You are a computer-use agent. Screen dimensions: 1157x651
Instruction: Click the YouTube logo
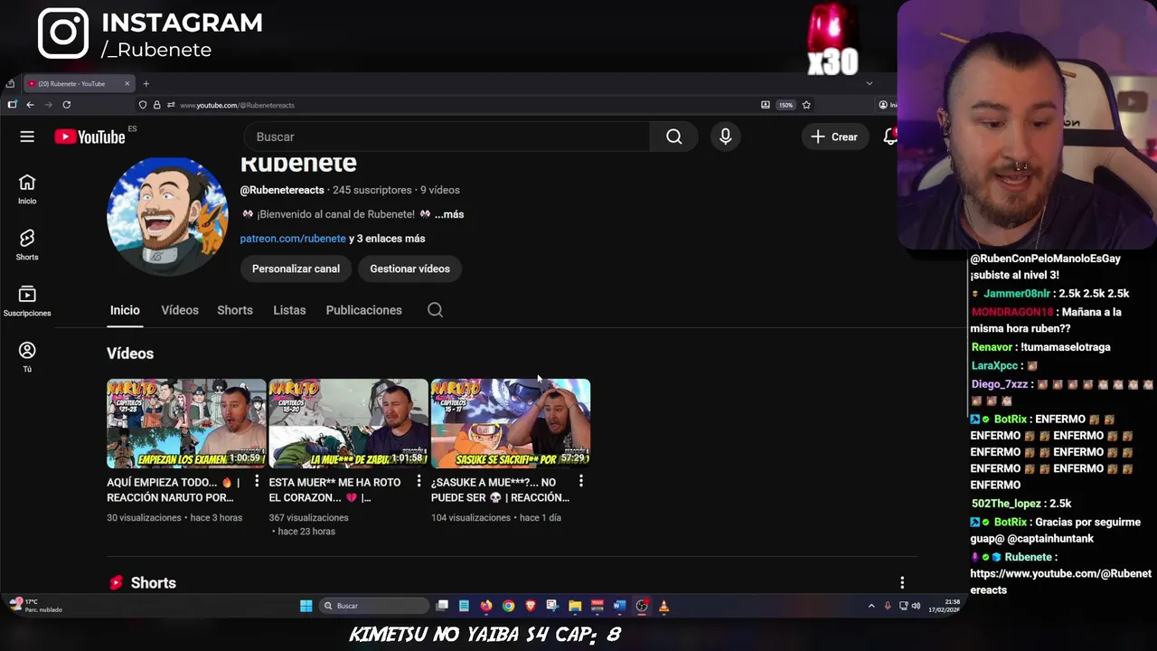point(89,137)
